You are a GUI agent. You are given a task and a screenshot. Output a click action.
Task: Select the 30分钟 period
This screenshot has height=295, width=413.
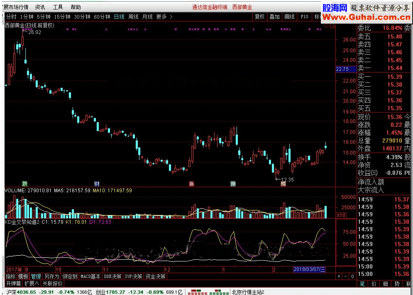point(82,17)
